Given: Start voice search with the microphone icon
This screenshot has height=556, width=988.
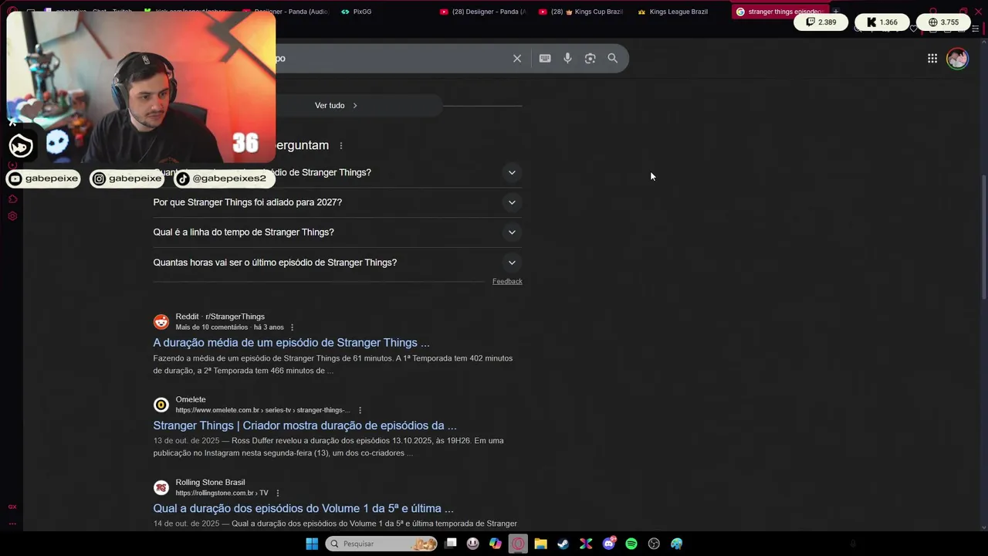Looking at the screenshot, I should click(x=567, y=59).
